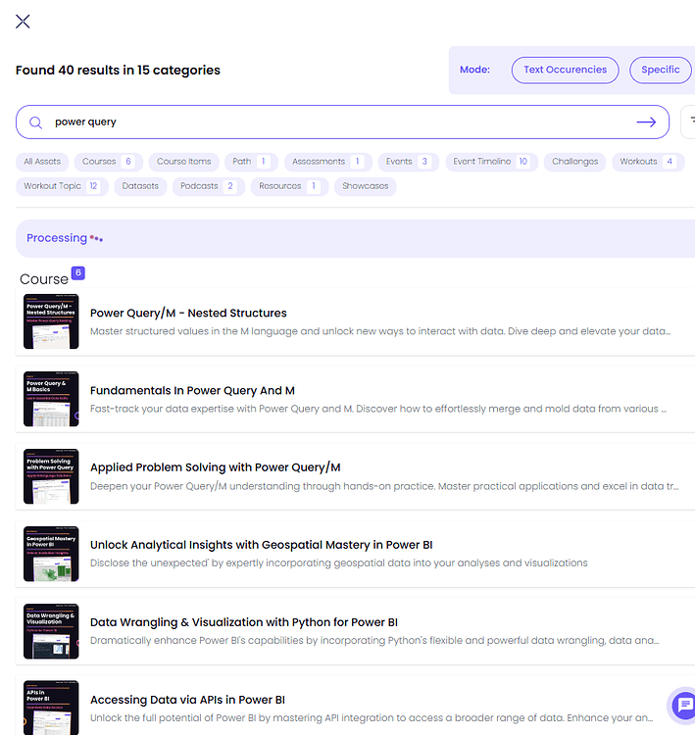Image resolution: width=695 pixels, height=735 pixels.
Task: Click the magnifier search icon
Action: [x=36, y=122]
